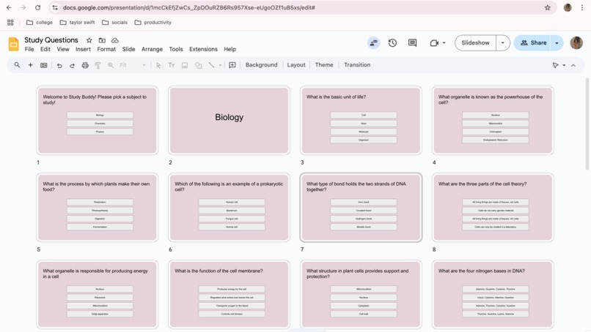Go back in the browser
Image resolution: width=591 pixels, height=332 pixels.
[9, 7]
